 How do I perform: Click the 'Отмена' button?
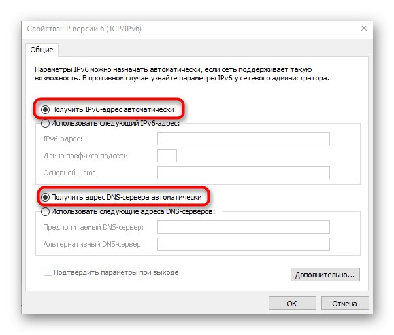[344, 304]
